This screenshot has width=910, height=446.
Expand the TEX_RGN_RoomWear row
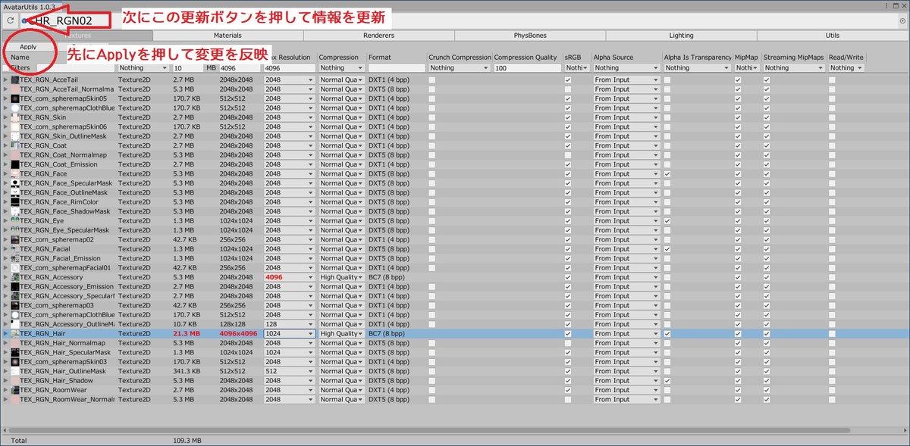pyautogui.click(x=5, y=390)
